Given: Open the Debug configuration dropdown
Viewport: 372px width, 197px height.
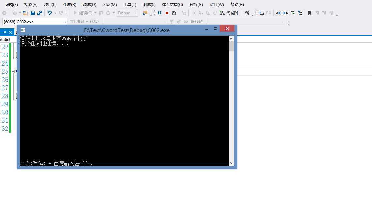Looking at the screenshot, I should [127, 13].
